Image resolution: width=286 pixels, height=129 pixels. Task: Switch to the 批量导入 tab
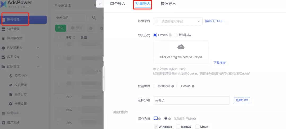pyautogui.click(x=143, y=4)
